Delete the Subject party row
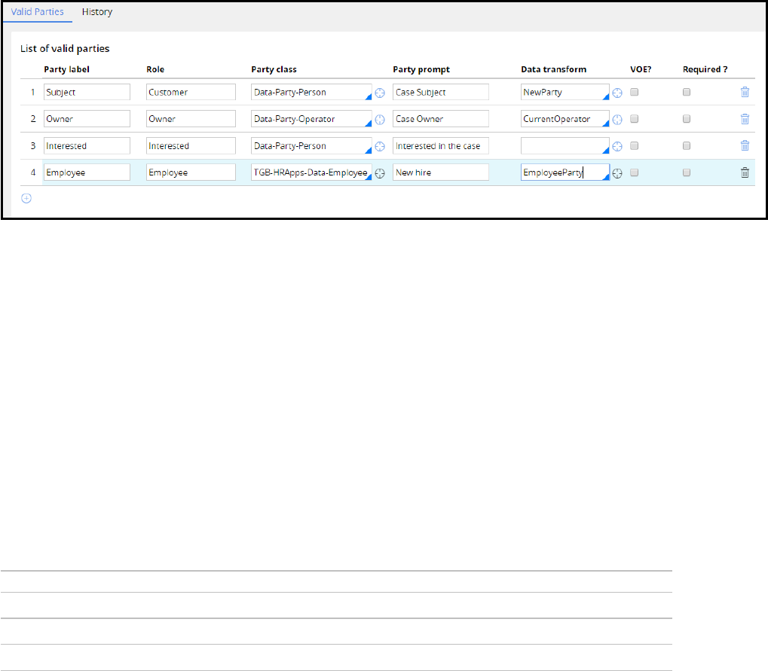This screenshot has height=671, width=768. pyautogui.click(x=745, y=92)
